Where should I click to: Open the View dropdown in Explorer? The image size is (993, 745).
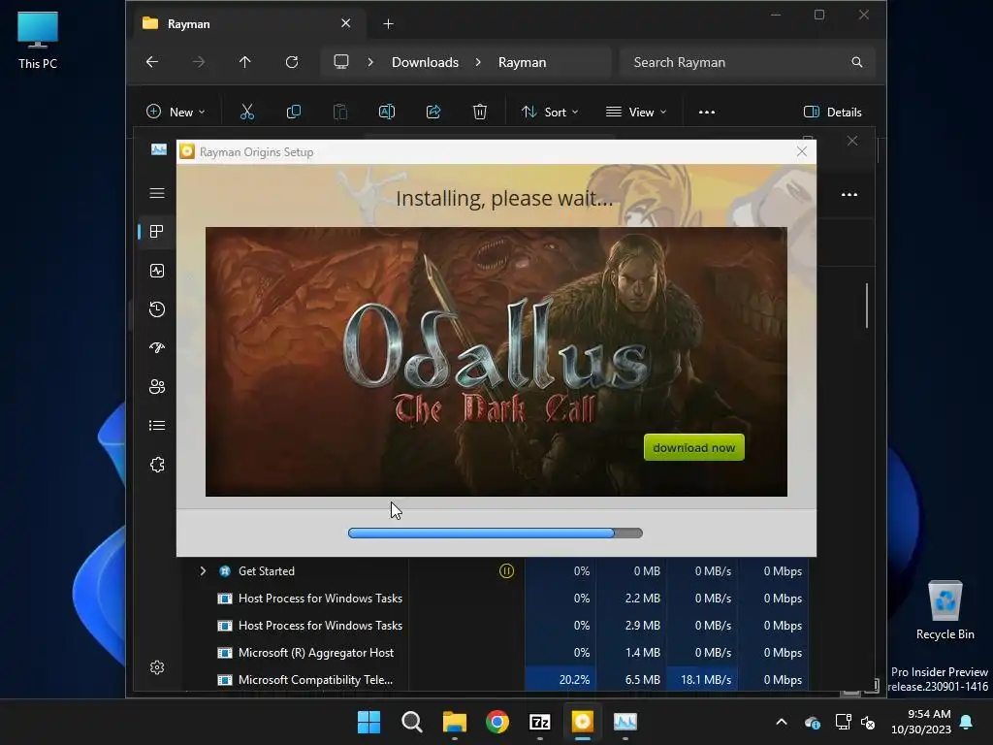click(636, 113)
